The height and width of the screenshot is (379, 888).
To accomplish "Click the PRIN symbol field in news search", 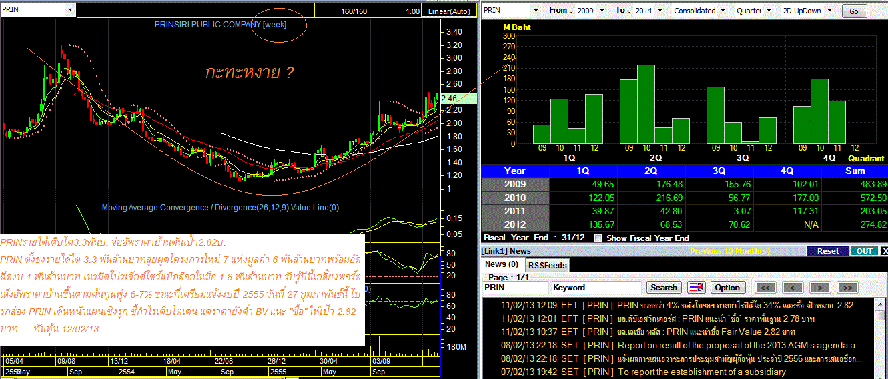I will 516,288.
